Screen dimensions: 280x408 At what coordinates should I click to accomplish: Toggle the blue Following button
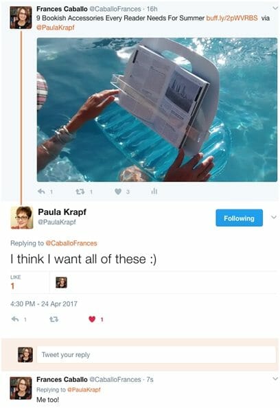[x=239, y=218]
